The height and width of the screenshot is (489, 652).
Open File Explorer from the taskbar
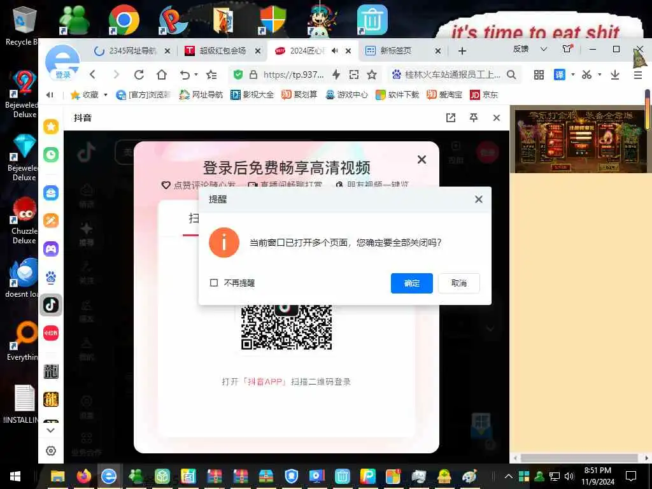[58, 476]
